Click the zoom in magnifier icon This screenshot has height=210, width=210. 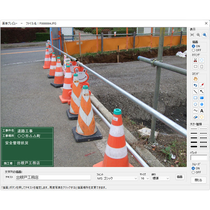[x=205, y=35]
